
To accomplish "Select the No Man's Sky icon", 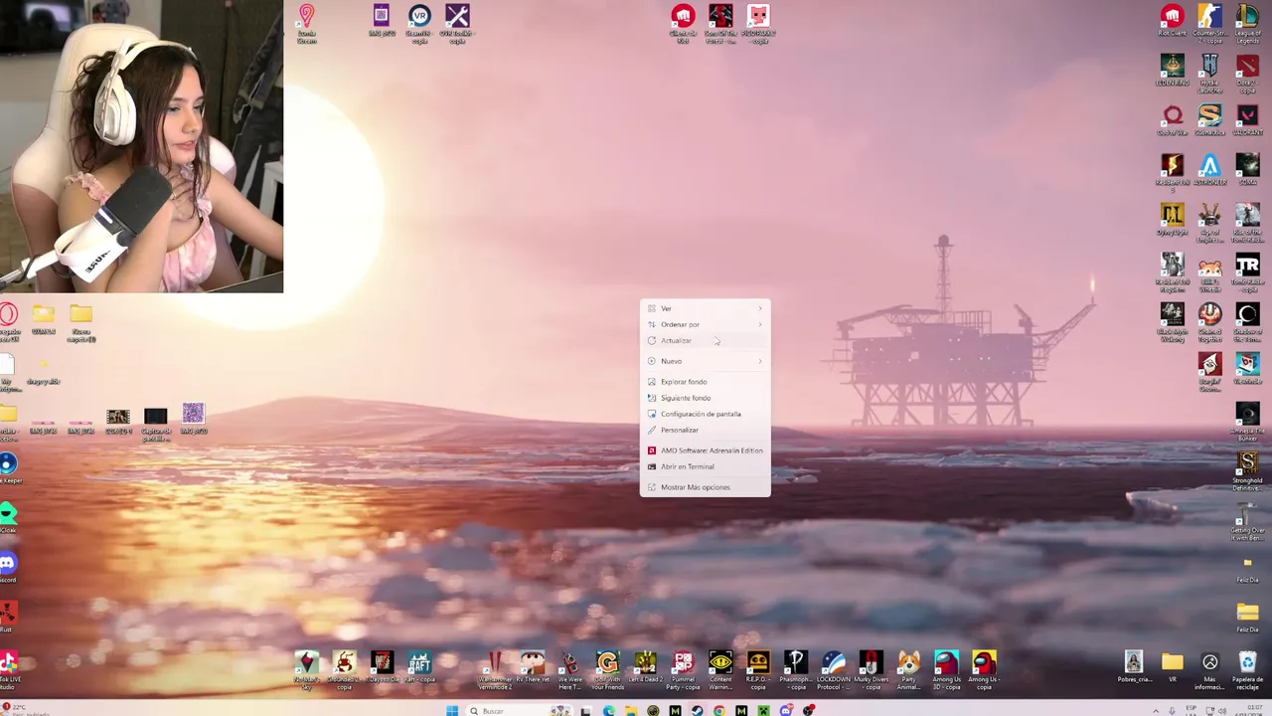I will coord(307,669).
